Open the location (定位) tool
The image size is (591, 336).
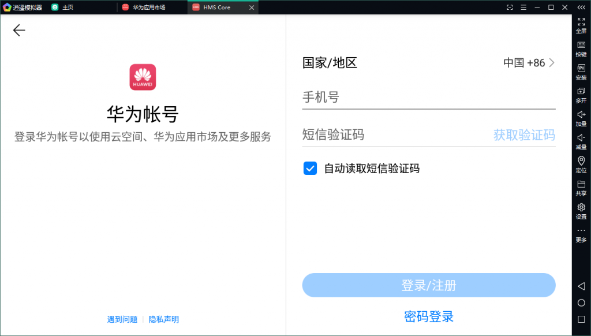click(581, 163)
